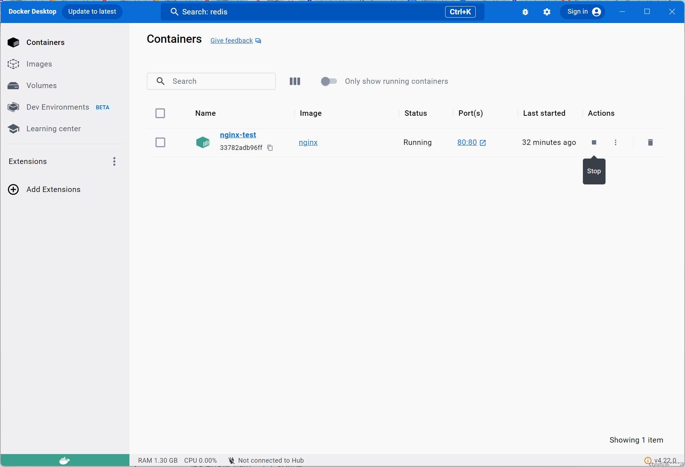Image resolution: width=685 pixels, height=467 pixels.
Task: Click 32 minutes ago cell
Action: (x=549, y=142)
